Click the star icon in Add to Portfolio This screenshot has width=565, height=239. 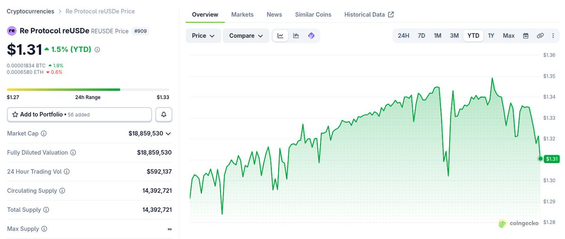tap(15, 114)
